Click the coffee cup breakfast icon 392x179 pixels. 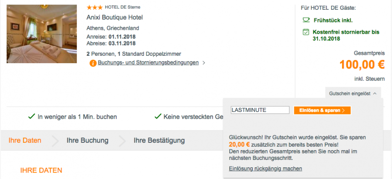pos(306,20)
